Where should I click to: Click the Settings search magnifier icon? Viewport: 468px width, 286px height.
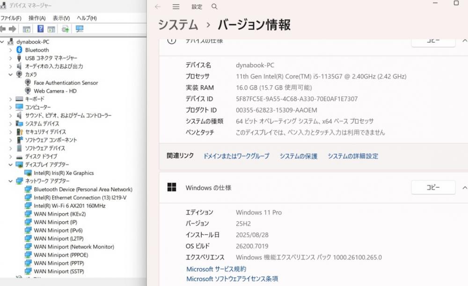tap(214, 7)
